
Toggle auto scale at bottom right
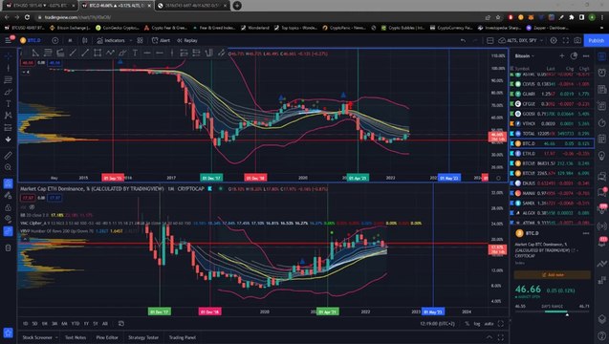[x=489, y=323]
